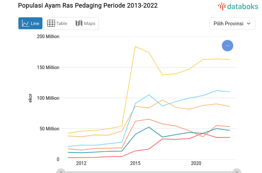Click the right handle of the range slider
This screenshot has height=173, width=262.
coord(237,171)
